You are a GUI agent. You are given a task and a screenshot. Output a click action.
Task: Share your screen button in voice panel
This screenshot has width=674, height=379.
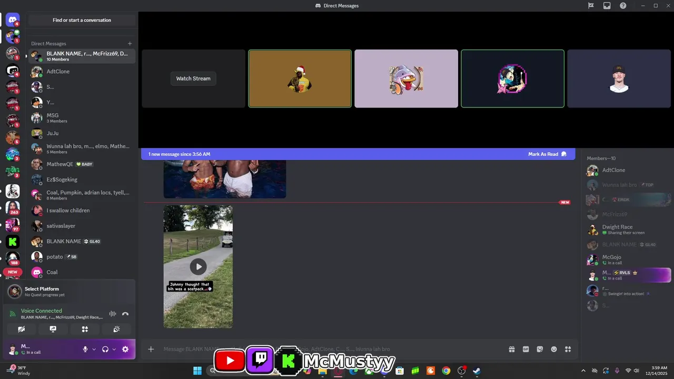pos(53,329)
